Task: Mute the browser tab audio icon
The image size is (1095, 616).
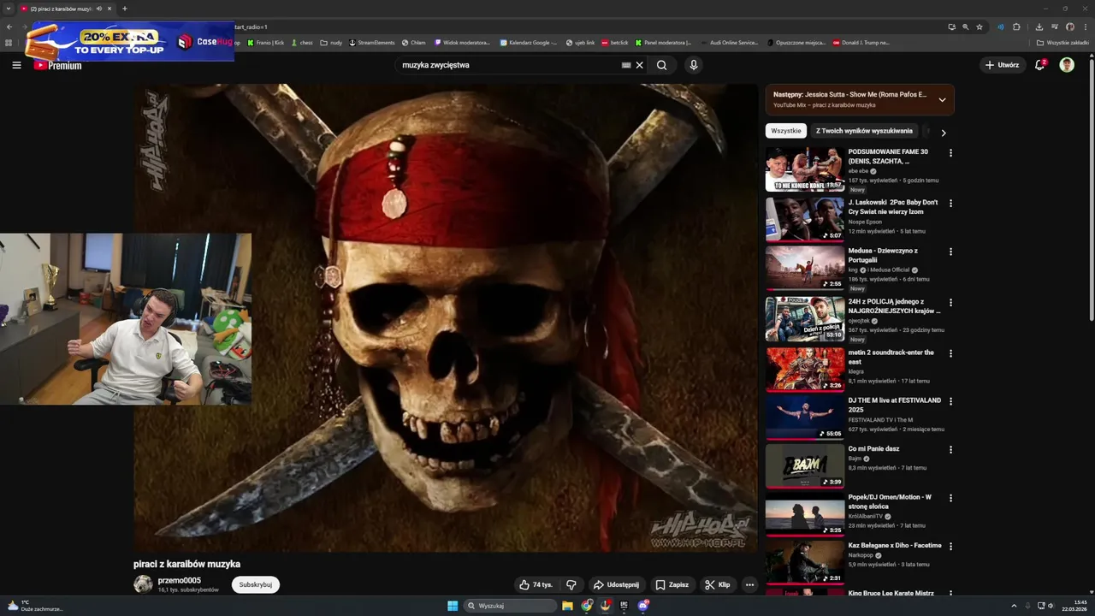Action: [x=99, y=9]
